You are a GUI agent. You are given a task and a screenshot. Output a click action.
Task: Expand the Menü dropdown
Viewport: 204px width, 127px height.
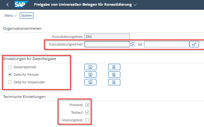pyautogui.click(x=11, y=15)
